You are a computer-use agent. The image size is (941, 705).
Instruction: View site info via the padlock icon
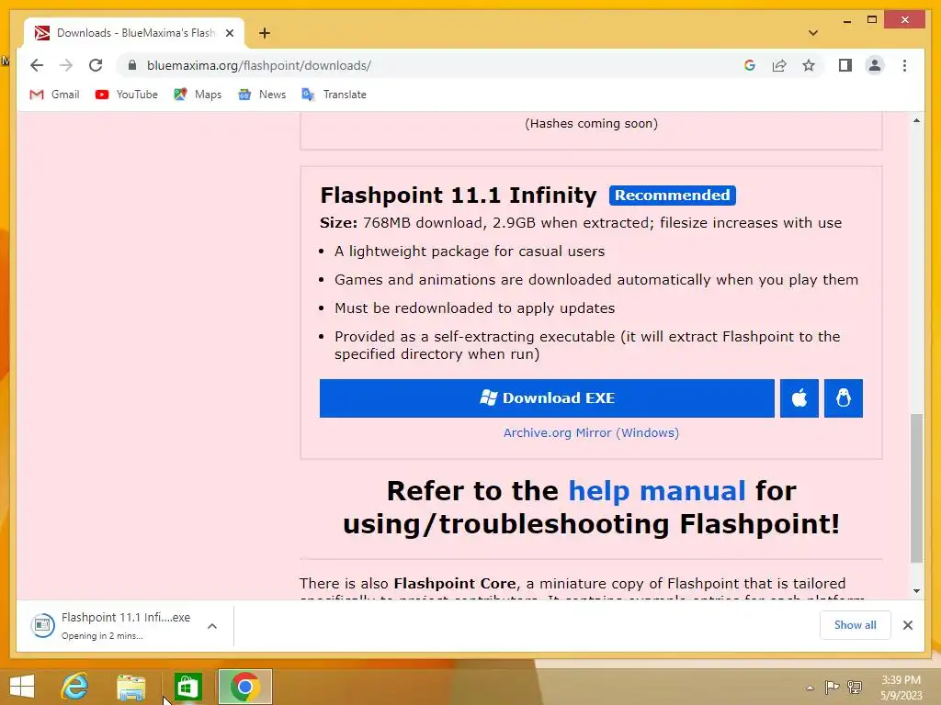coord(132,65)
